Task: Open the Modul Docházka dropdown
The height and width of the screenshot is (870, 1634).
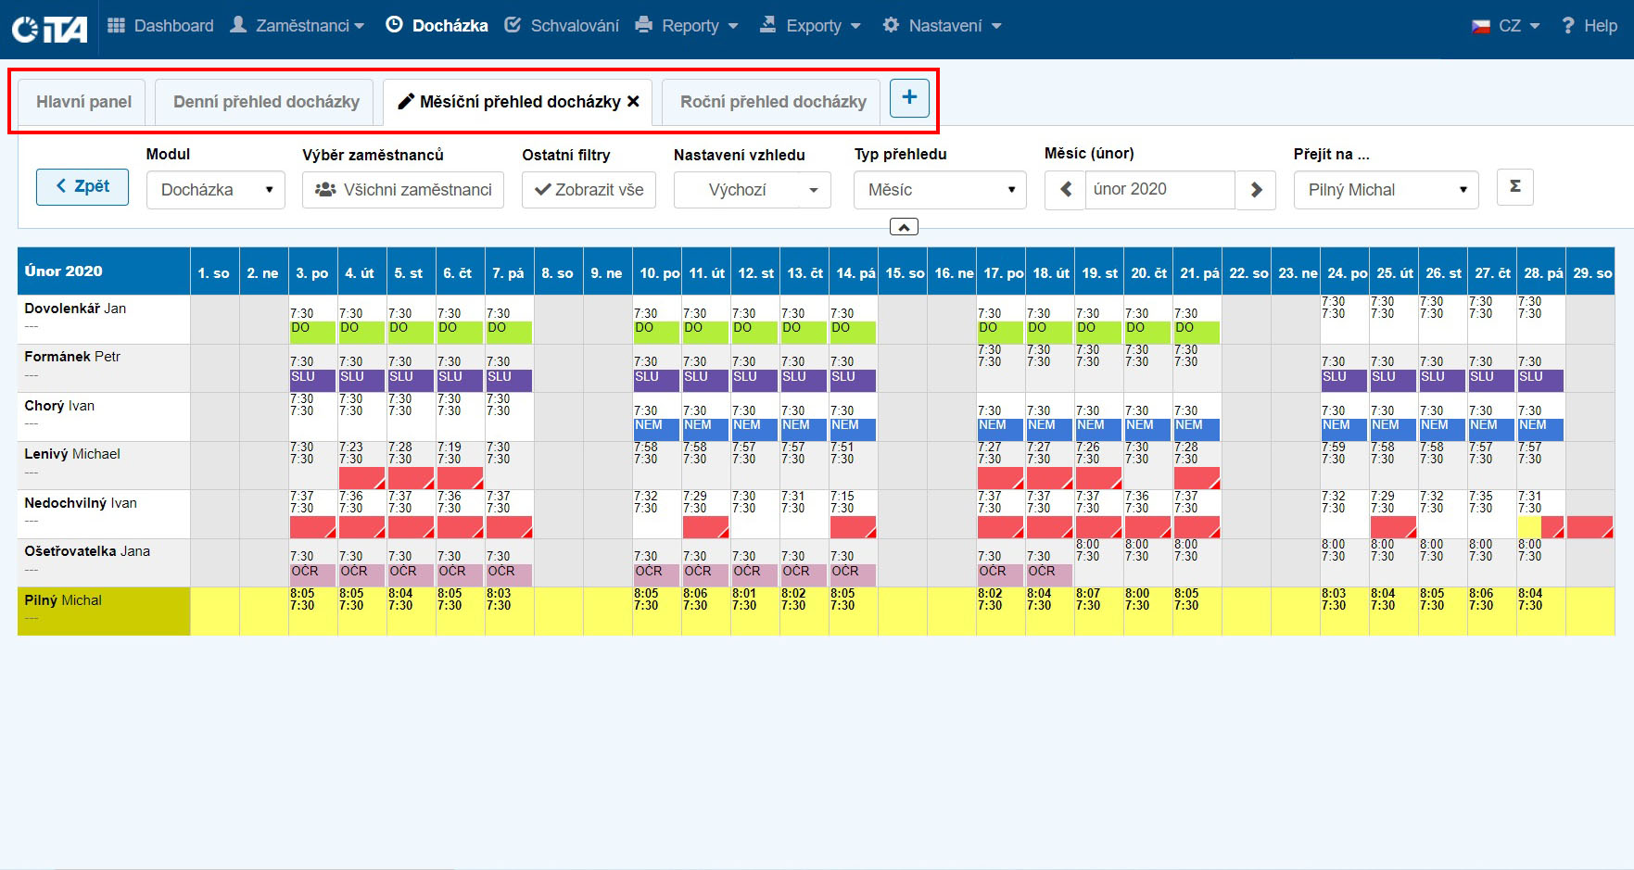Action: [215, 190]
